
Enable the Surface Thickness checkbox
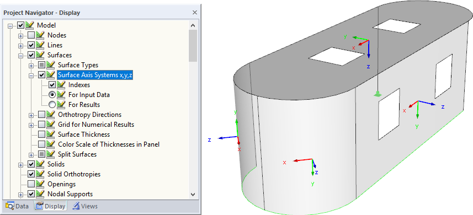pyautogui.click(x=41, y=135)
